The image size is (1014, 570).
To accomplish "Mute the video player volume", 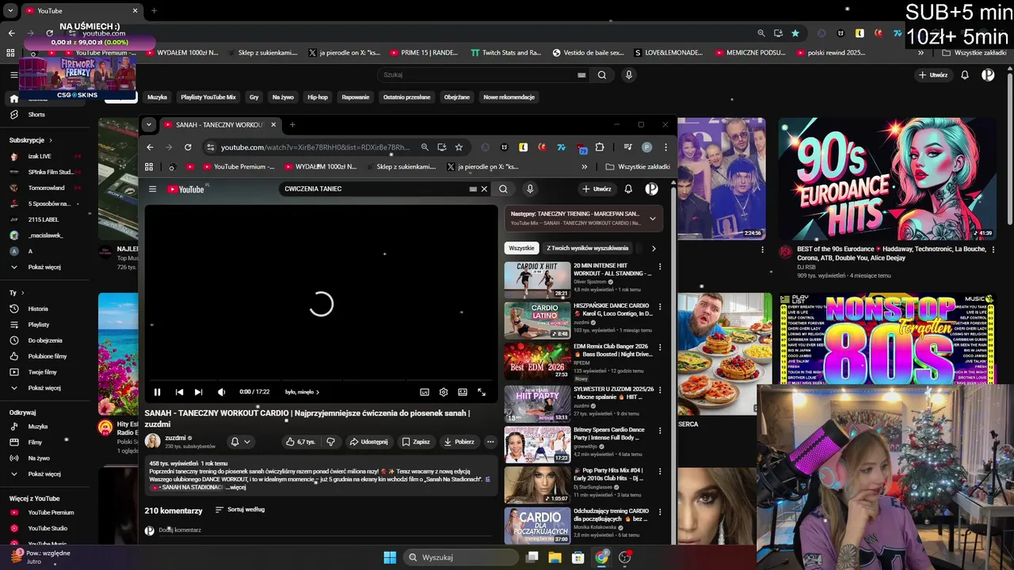I will tap(221, 392).
